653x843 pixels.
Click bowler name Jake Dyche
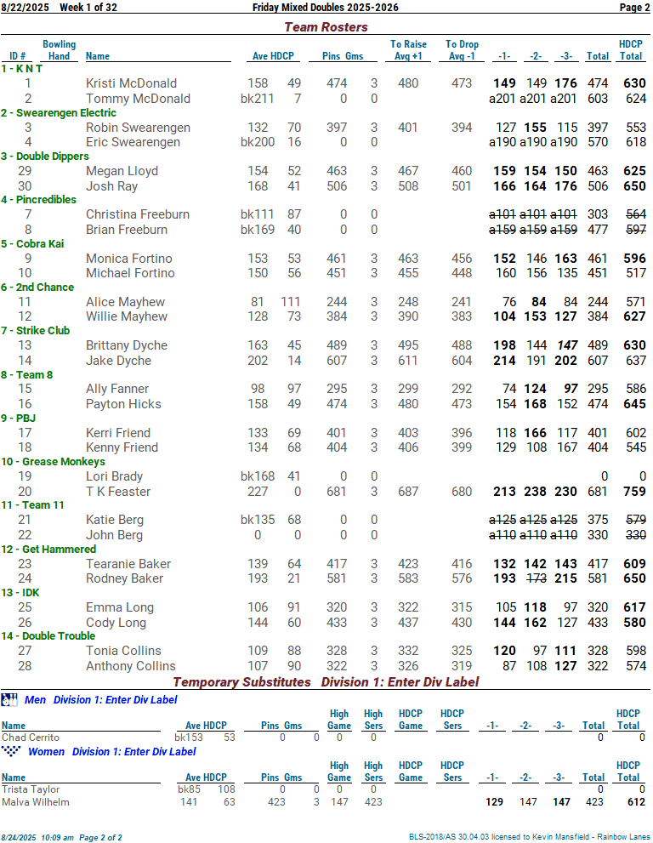118,360
